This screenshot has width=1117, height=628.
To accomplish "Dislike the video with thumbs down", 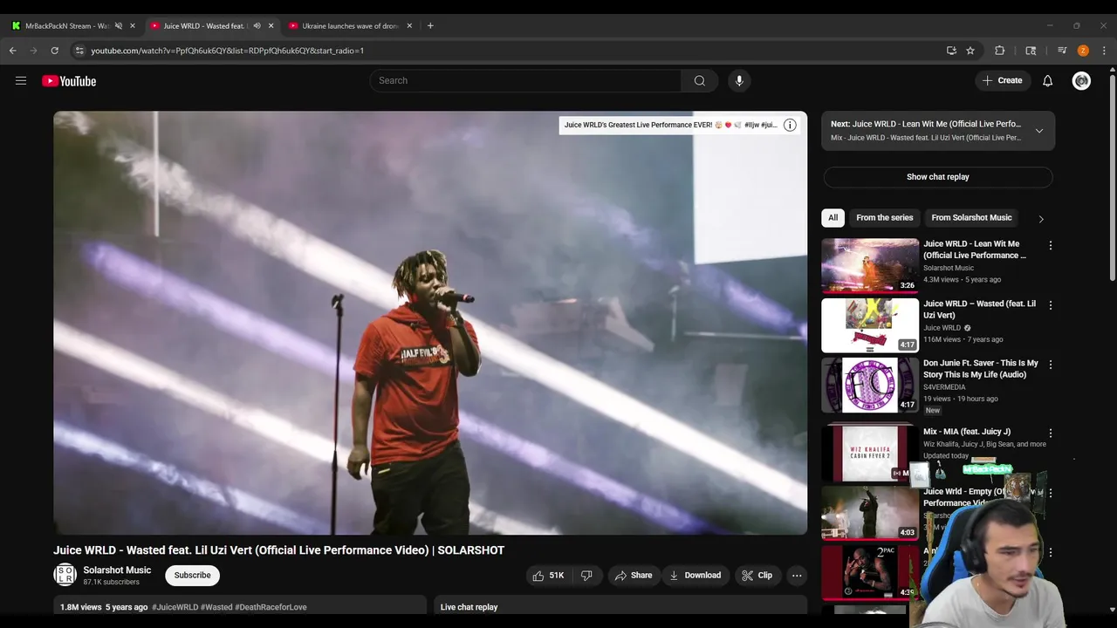I will point(586,576).
